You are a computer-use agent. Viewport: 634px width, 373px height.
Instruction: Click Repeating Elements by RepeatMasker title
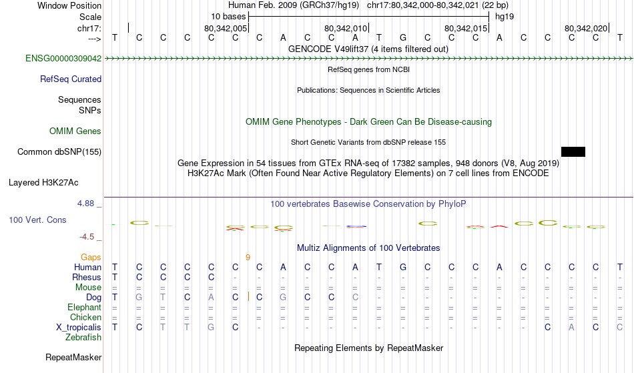(368, 348)
